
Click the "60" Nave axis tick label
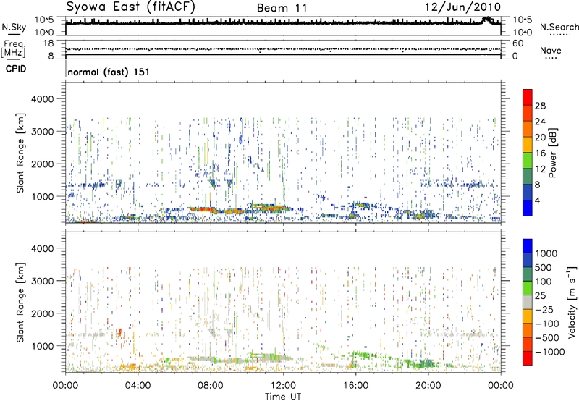coord(517,43)
